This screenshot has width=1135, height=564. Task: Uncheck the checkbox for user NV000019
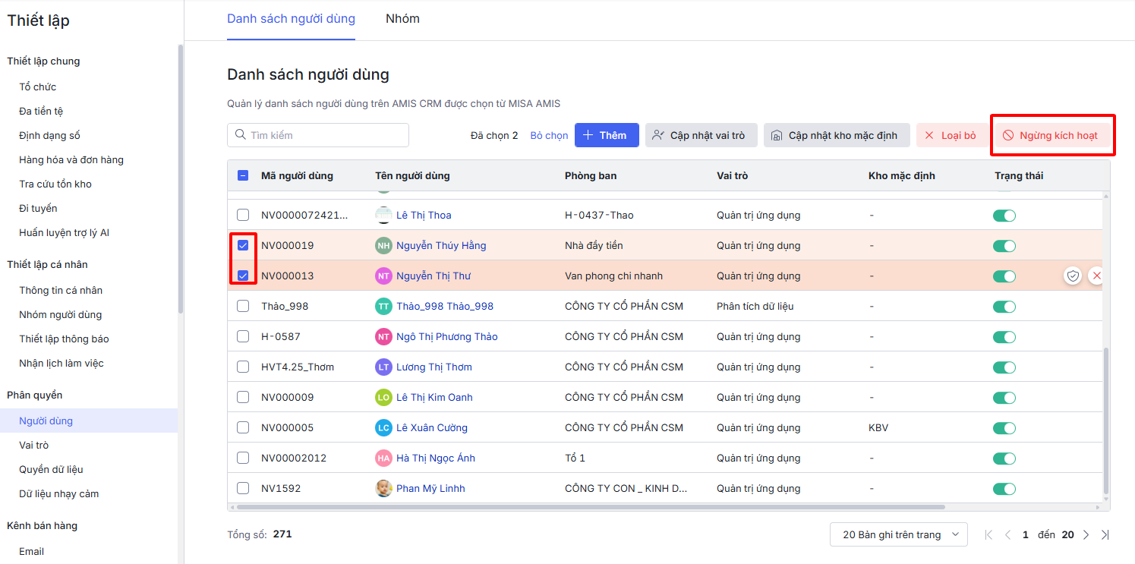pyautogui.click(x=243, y=245)
